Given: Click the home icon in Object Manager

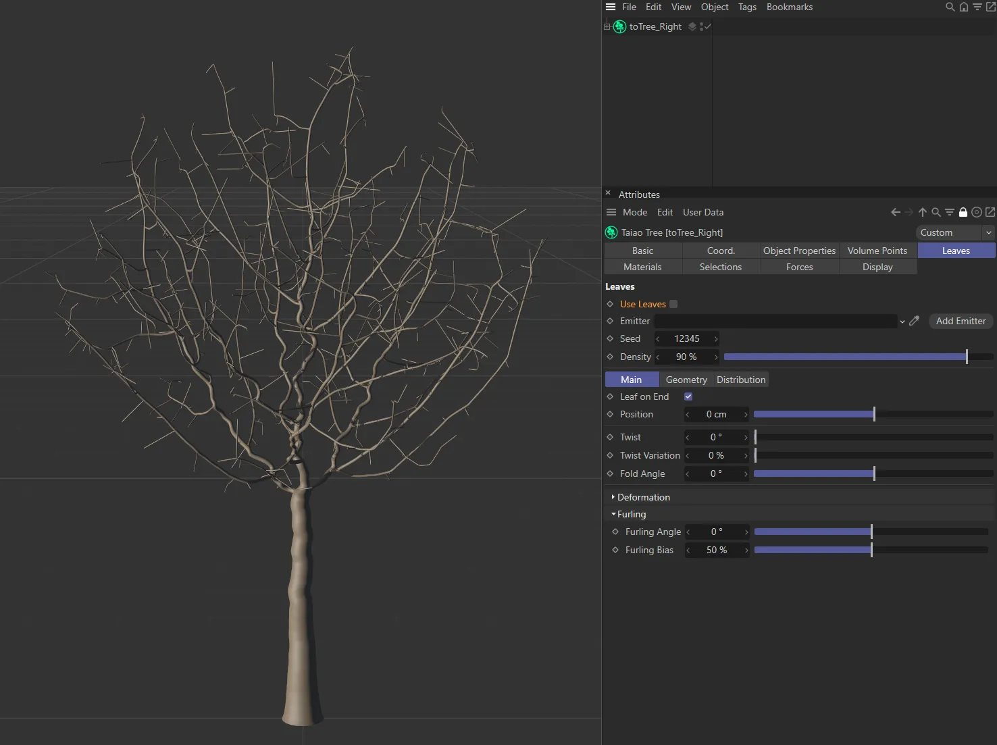Looking at the screenshot, I should coord(964,7).
